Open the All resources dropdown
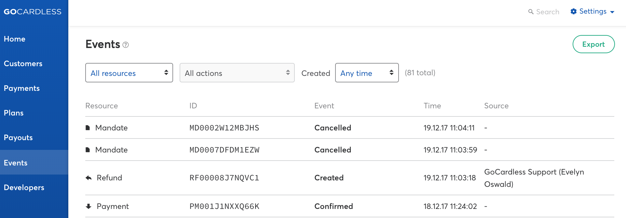This screenshot has width=626, height=218. 129,73
